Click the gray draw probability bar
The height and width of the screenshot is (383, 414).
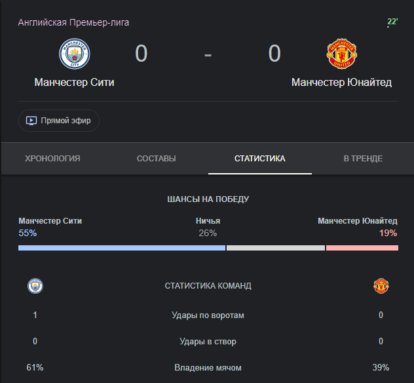click(275, 248)
